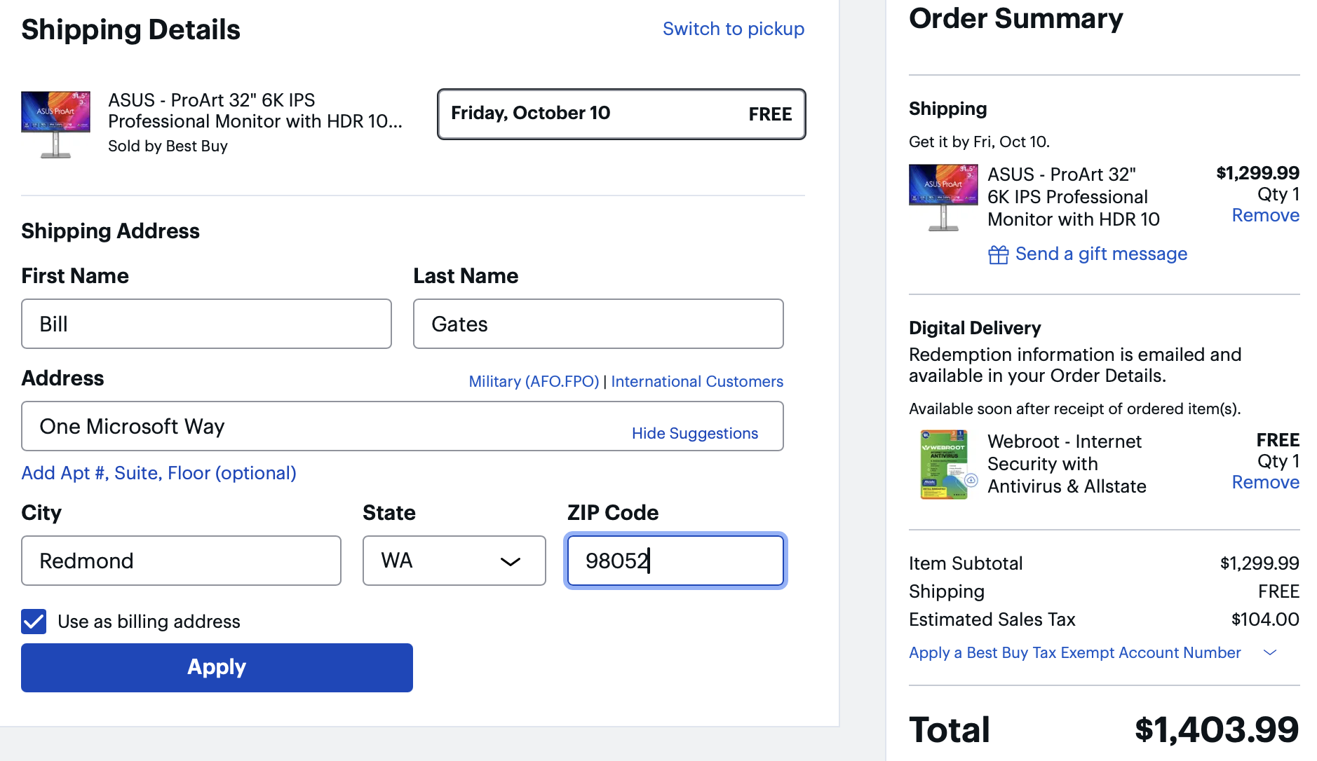
Task: Click the ASUS monitor image in Order Summary
Action: pyautogui.click(x=943, y=197)
